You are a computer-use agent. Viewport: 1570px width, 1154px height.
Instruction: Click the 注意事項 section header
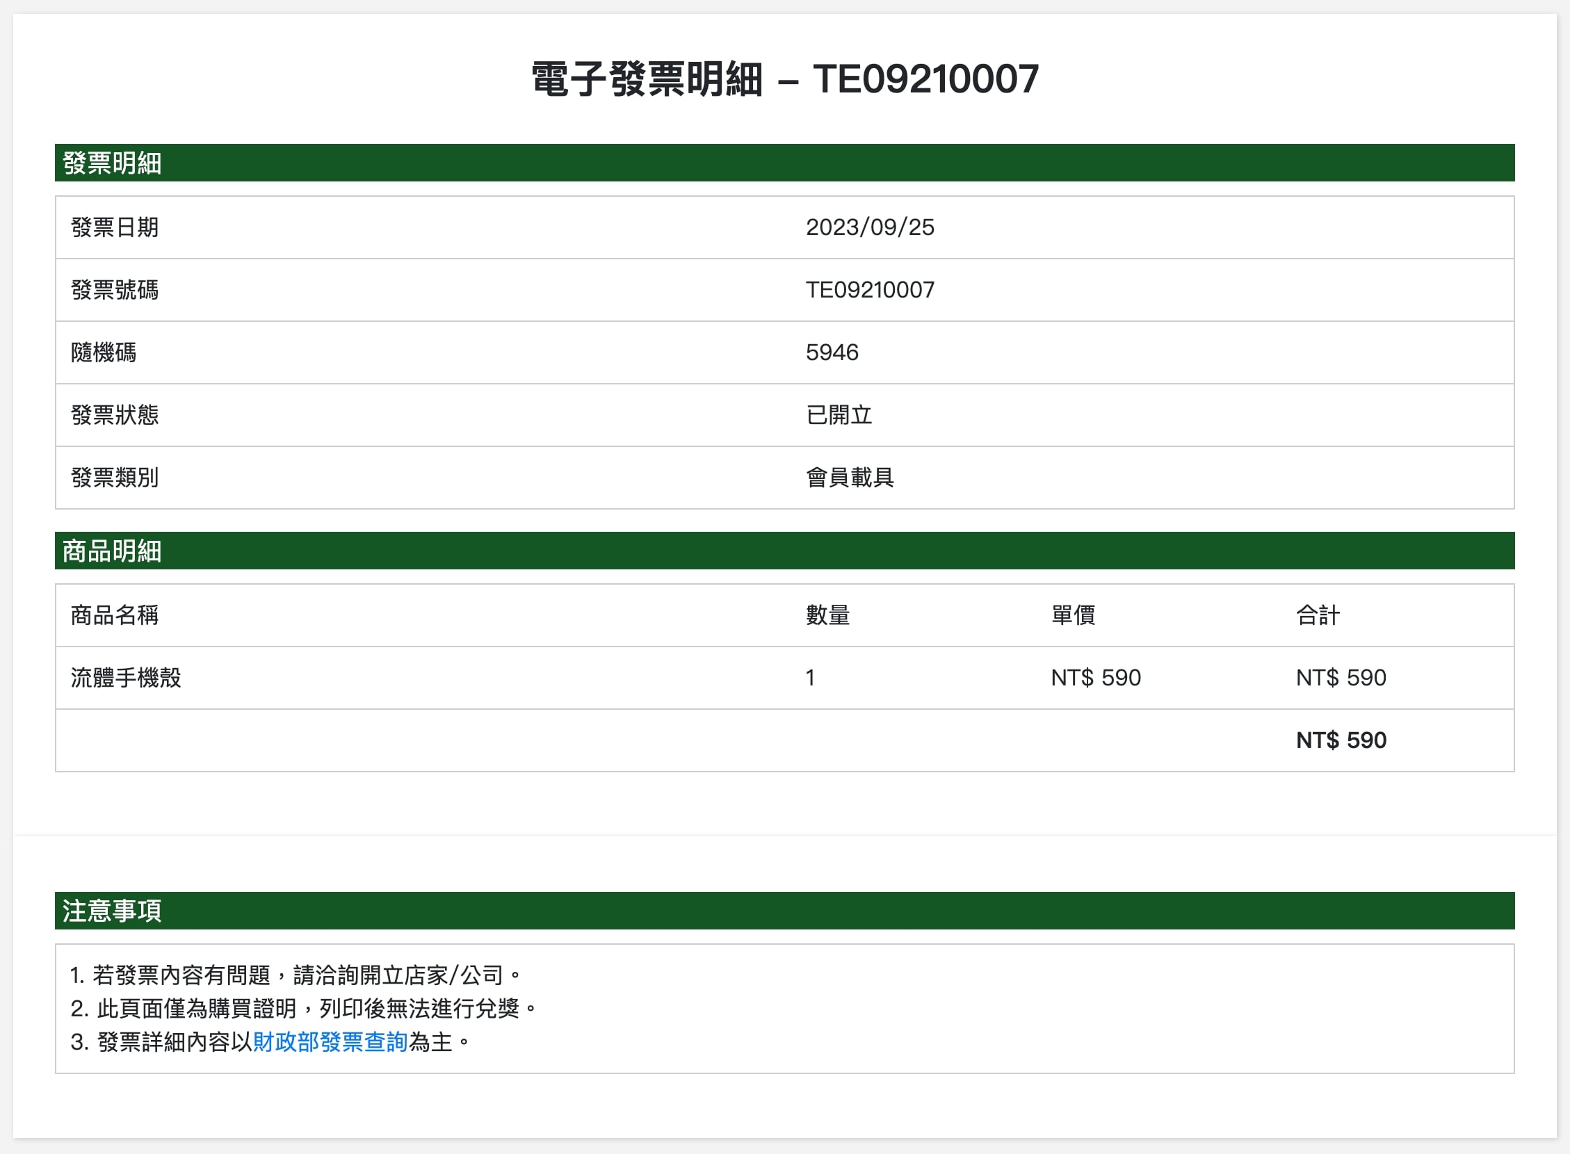pyautogui.click(x=784, y=910)
